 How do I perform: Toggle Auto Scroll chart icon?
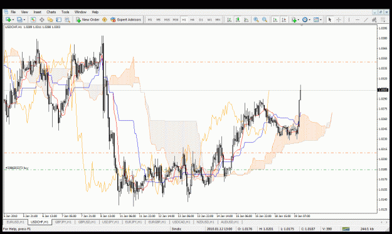click(275, 19)
